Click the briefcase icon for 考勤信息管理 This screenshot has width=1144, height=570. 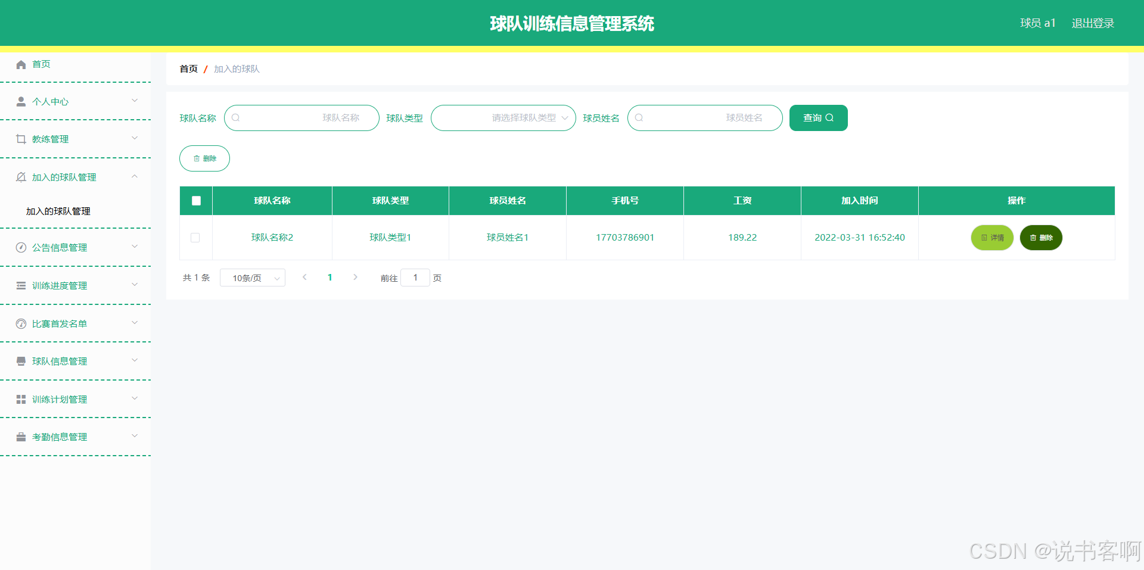pyautogui.click(x=21, y=437)
